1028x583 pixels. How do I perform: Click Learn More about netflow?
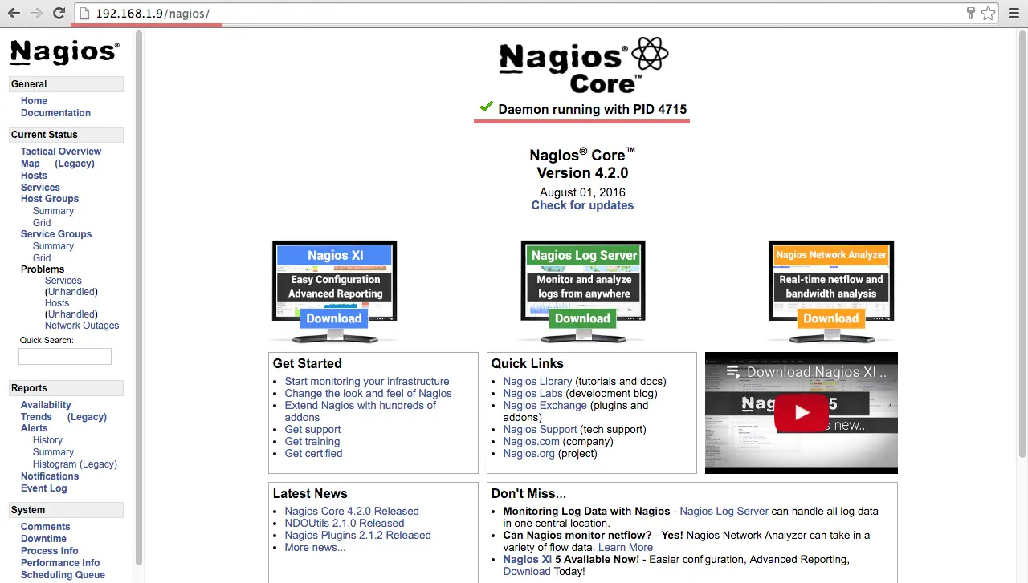coord(626,548)
